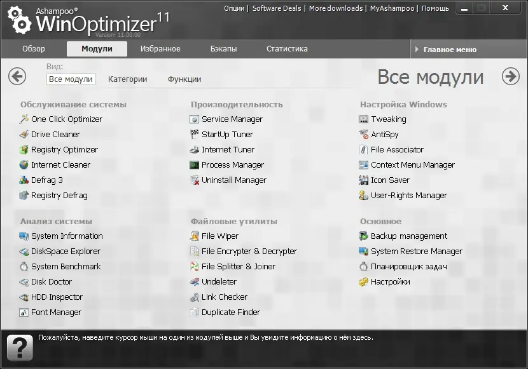
Task: Switch view to Функции
Action: point(184,79)
